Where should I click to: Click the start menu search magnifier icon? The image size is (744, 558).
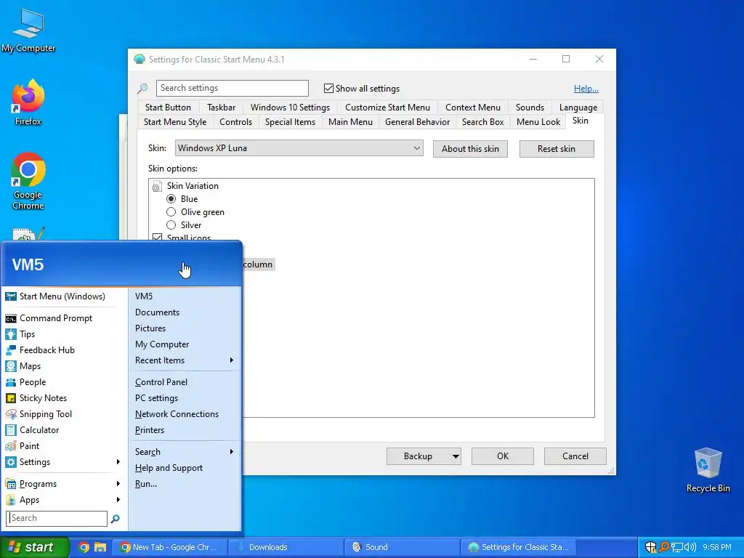[115, 519]
